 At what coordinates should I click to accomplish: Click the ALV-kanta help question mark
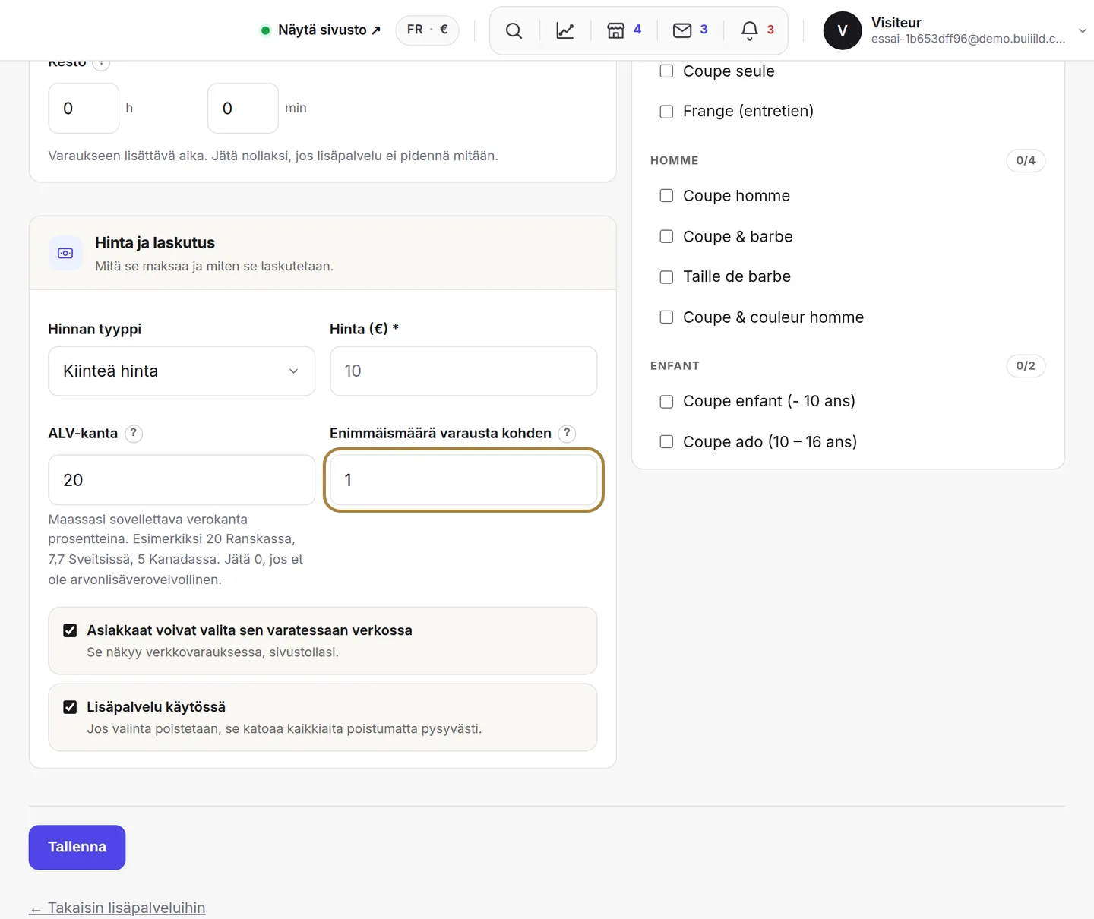coord(134,433)
